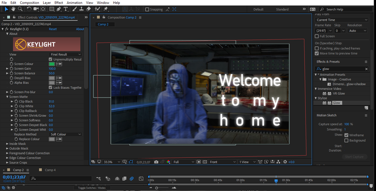The image size is (376, 191).
Task: Select the Clone Stamp tool
Action: [81, 9]
